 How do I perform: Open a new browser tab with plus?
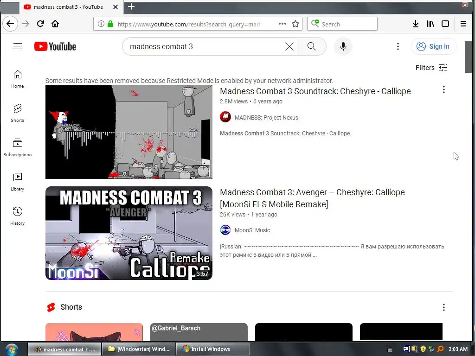coord(131,6)
